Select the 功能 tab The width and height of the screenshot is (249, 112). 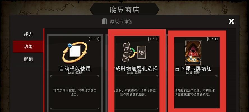(28, 46)
